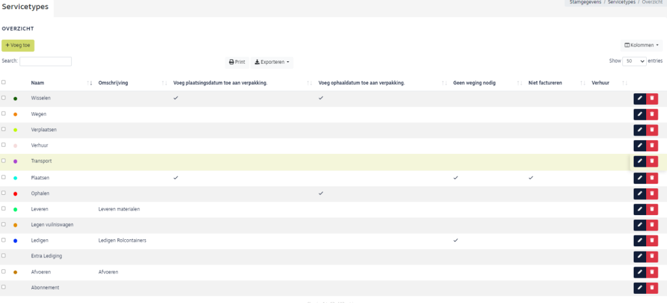
Task: Click the purple color dot for Transport
Action: 15,161
